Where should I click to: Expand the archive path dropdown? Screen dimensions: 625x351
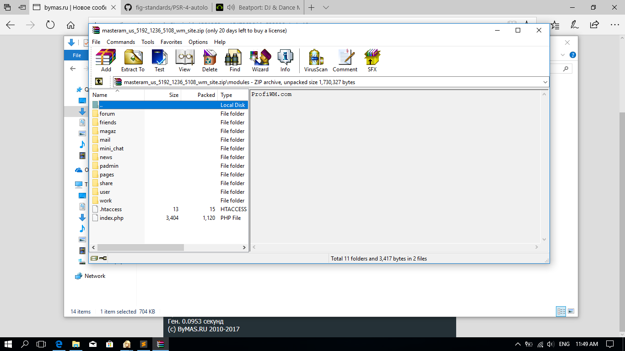(x=544, y=82)
